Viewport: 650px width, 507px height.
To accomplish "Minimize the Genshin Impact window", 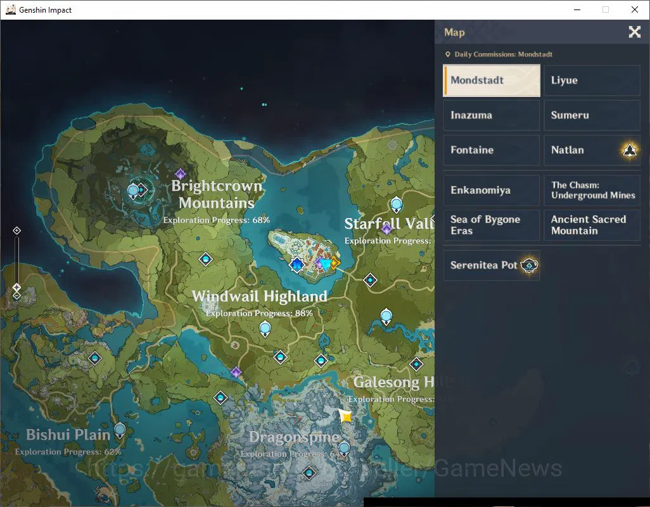I will [577, 10].
